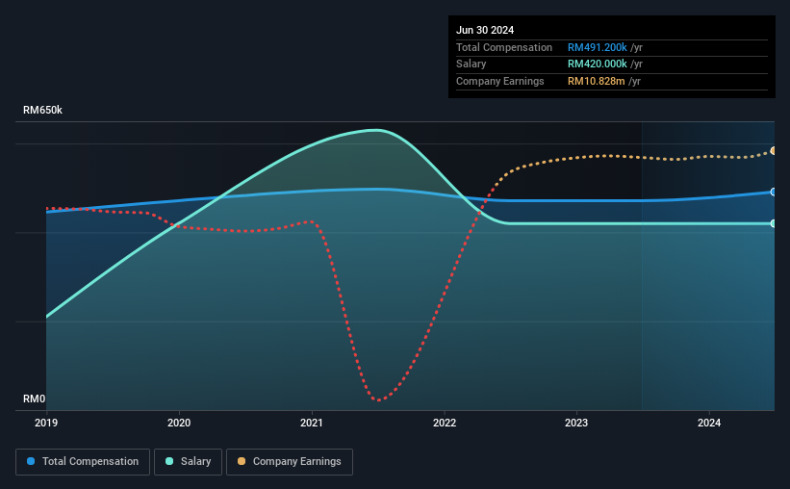
Task: Click the RM491.200k total compensation value
Action: [597, 47]
